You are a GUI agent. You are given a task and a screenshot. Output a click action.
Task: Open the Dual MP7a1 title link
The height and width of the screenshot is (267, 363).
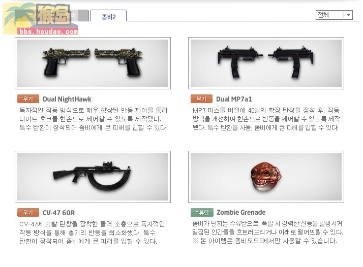(234, 99)
